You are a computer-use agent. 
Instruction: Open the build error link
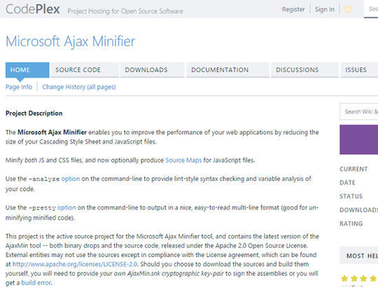click(x=36, y=283)
